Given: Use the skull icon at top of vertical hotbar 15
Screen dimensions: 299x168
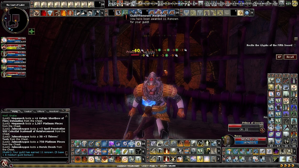Looking at the screenshot, I should [x=271, y=80].
